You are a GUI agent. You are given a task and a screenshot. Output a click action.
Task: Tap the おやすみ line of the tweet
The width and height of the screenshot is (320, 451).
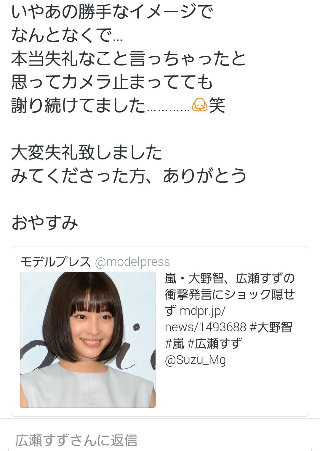[45, 222]
